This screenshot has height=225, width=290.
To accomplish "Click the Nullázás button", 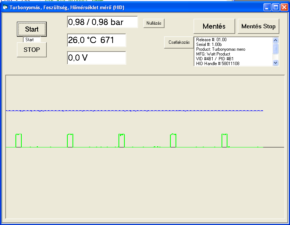I will point(154,23).
